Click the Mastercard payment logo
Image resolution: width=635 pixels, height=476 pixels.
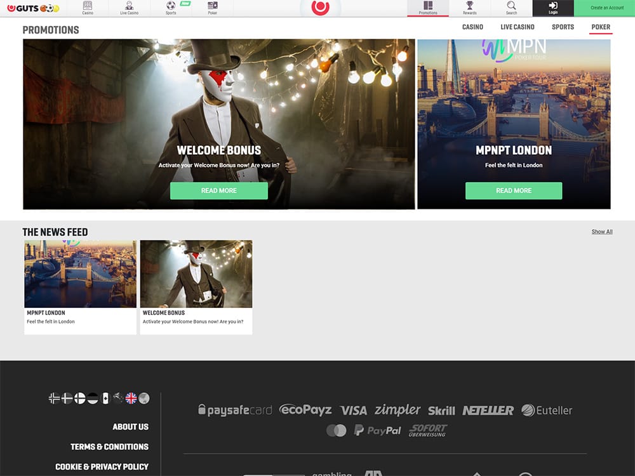point(336,430)
